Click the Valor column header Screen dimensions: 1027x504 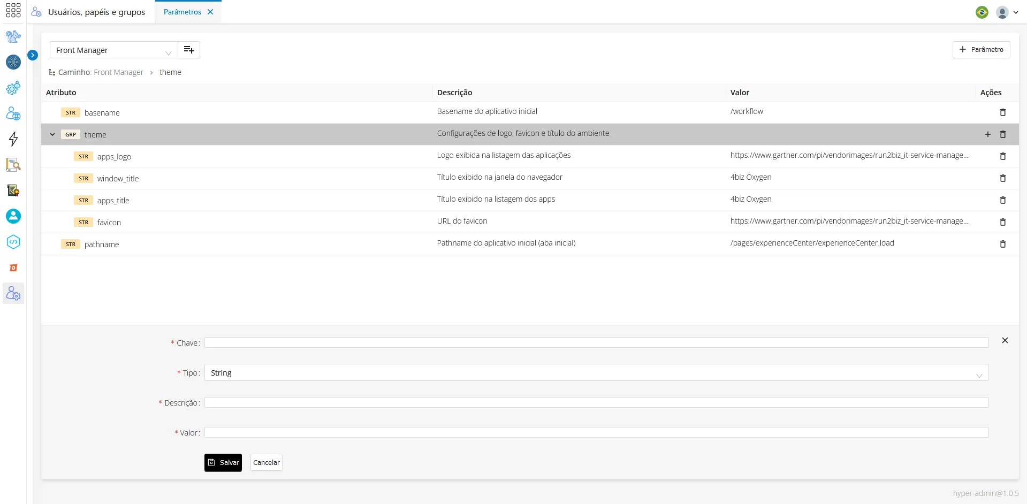pyautogui.click(x=740, y=93)
